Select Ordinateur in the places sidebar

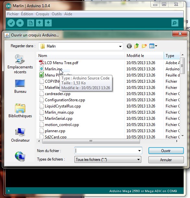pos(20,135)
